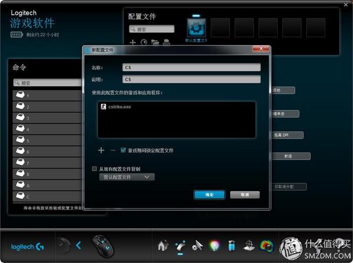Click the 提高 DPI button assignment
Viewport: 353px width, 263px height.
pos(287,135)
